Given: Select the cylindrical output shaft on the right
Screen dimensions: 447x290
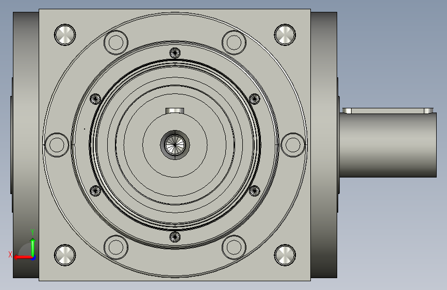Looking at the screenshot, I should [388, 144].
